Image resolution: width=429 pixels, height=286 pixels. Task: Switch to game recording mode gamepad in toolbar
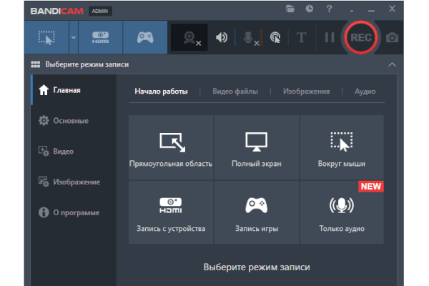tap(145, 37)
